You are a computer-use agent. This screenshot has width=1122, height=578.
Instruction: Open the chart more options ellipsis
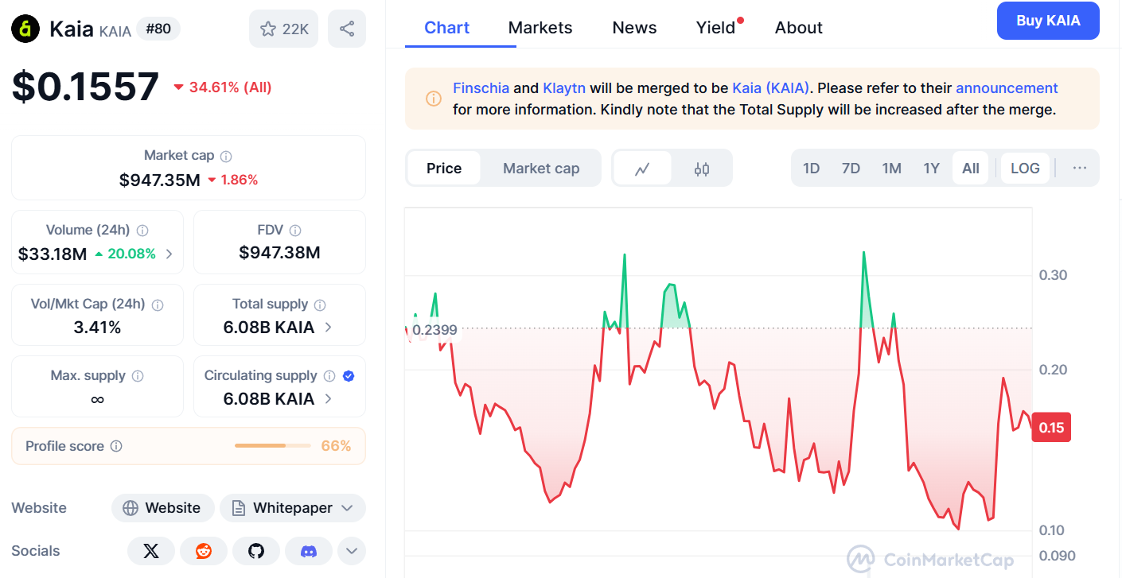coord(1080,168)
